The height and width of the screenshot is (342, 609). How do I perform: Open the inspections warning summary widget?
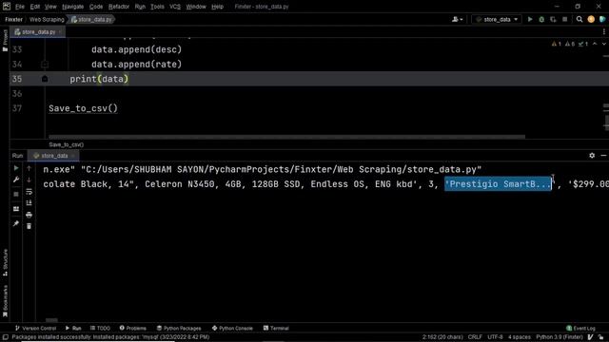click(x=570, y=44)
